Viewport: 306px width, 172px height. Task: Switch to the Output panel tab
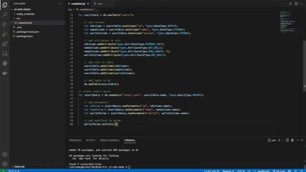(x=90, y=140)
